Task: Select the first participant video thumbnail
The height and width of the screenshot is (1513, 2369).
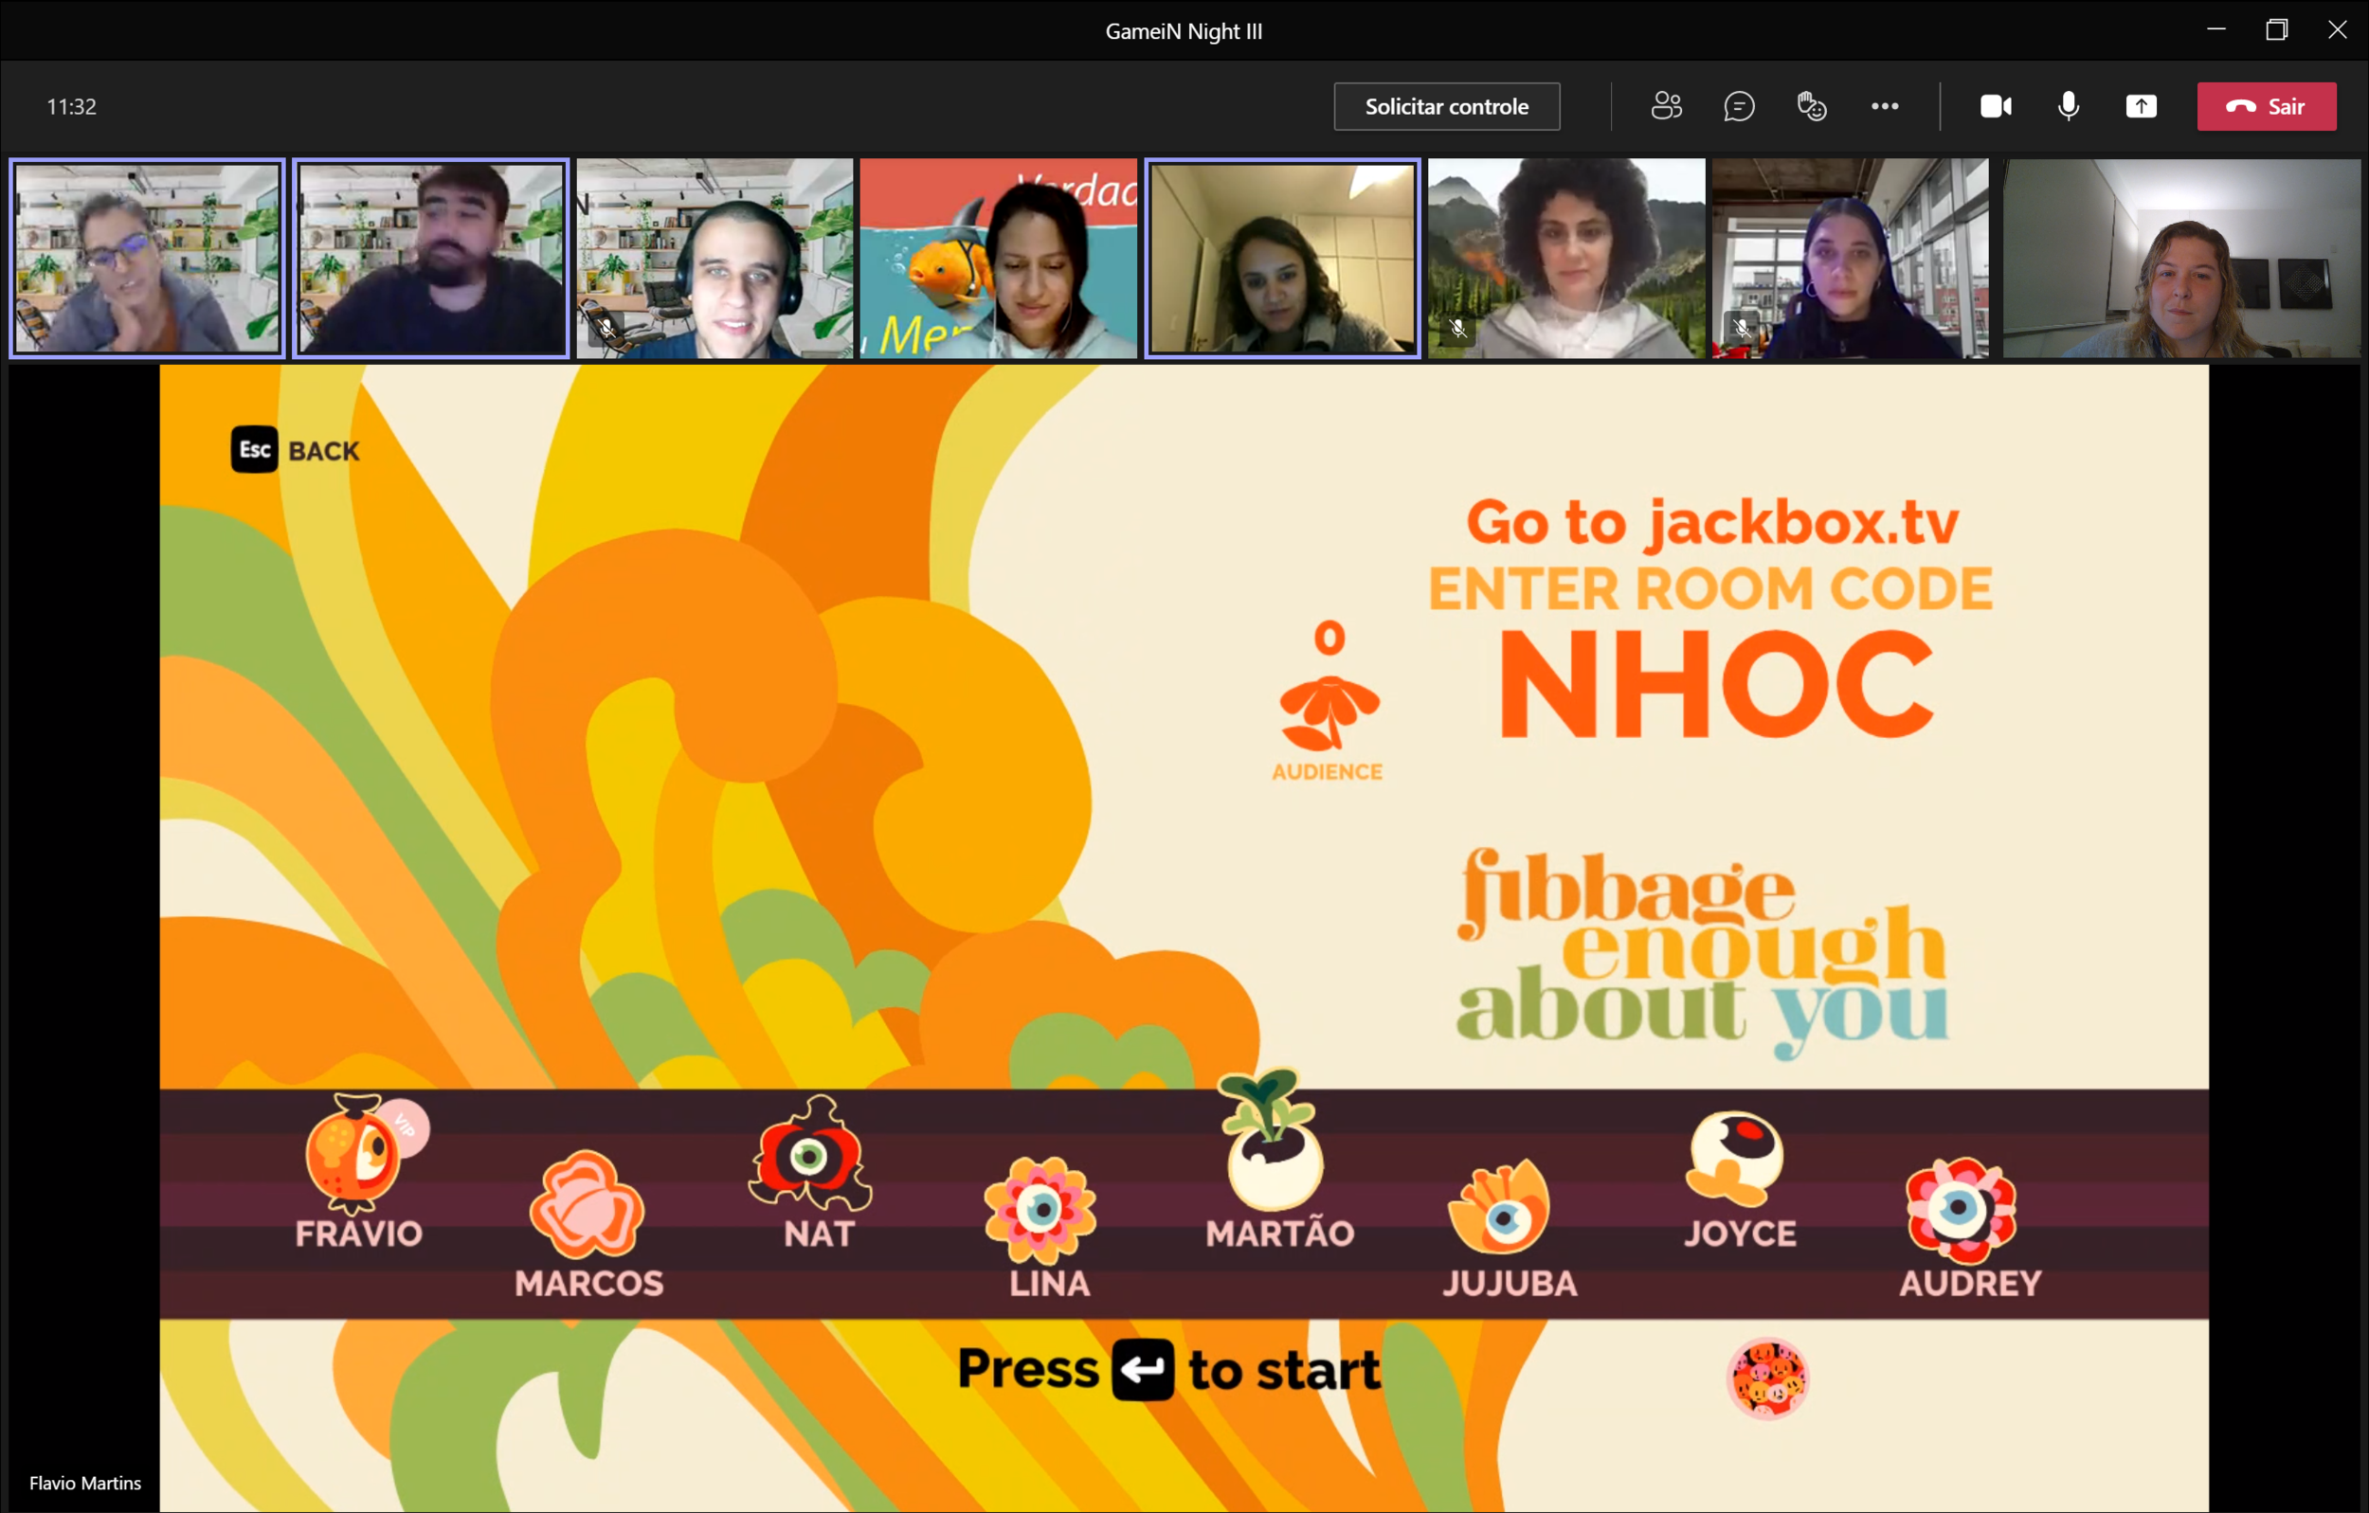Action: tap(148, 259)
